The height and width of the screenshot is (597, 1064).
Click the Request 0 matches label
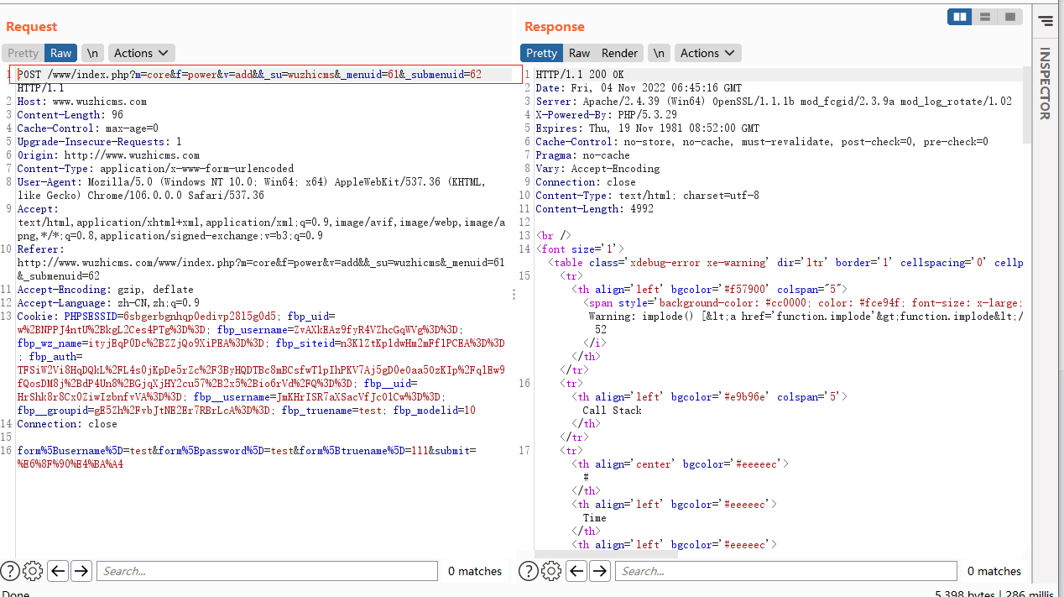[x=475, y=571]
